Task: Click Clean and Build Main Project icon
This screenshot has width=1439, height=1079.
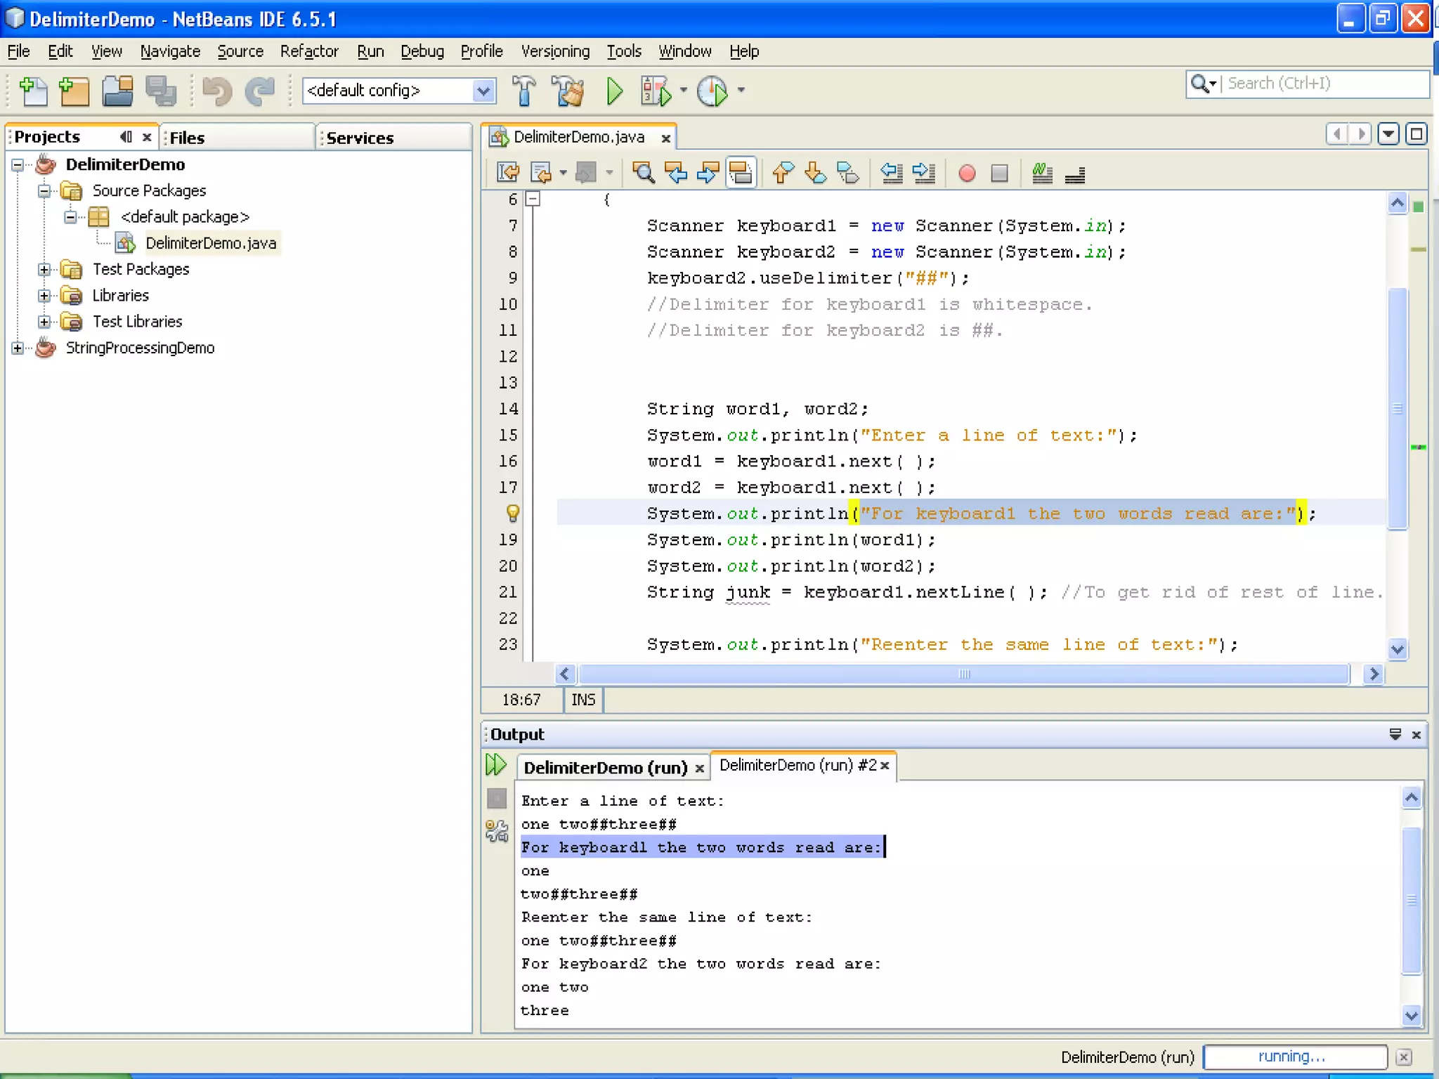Action: coord(568,91)
